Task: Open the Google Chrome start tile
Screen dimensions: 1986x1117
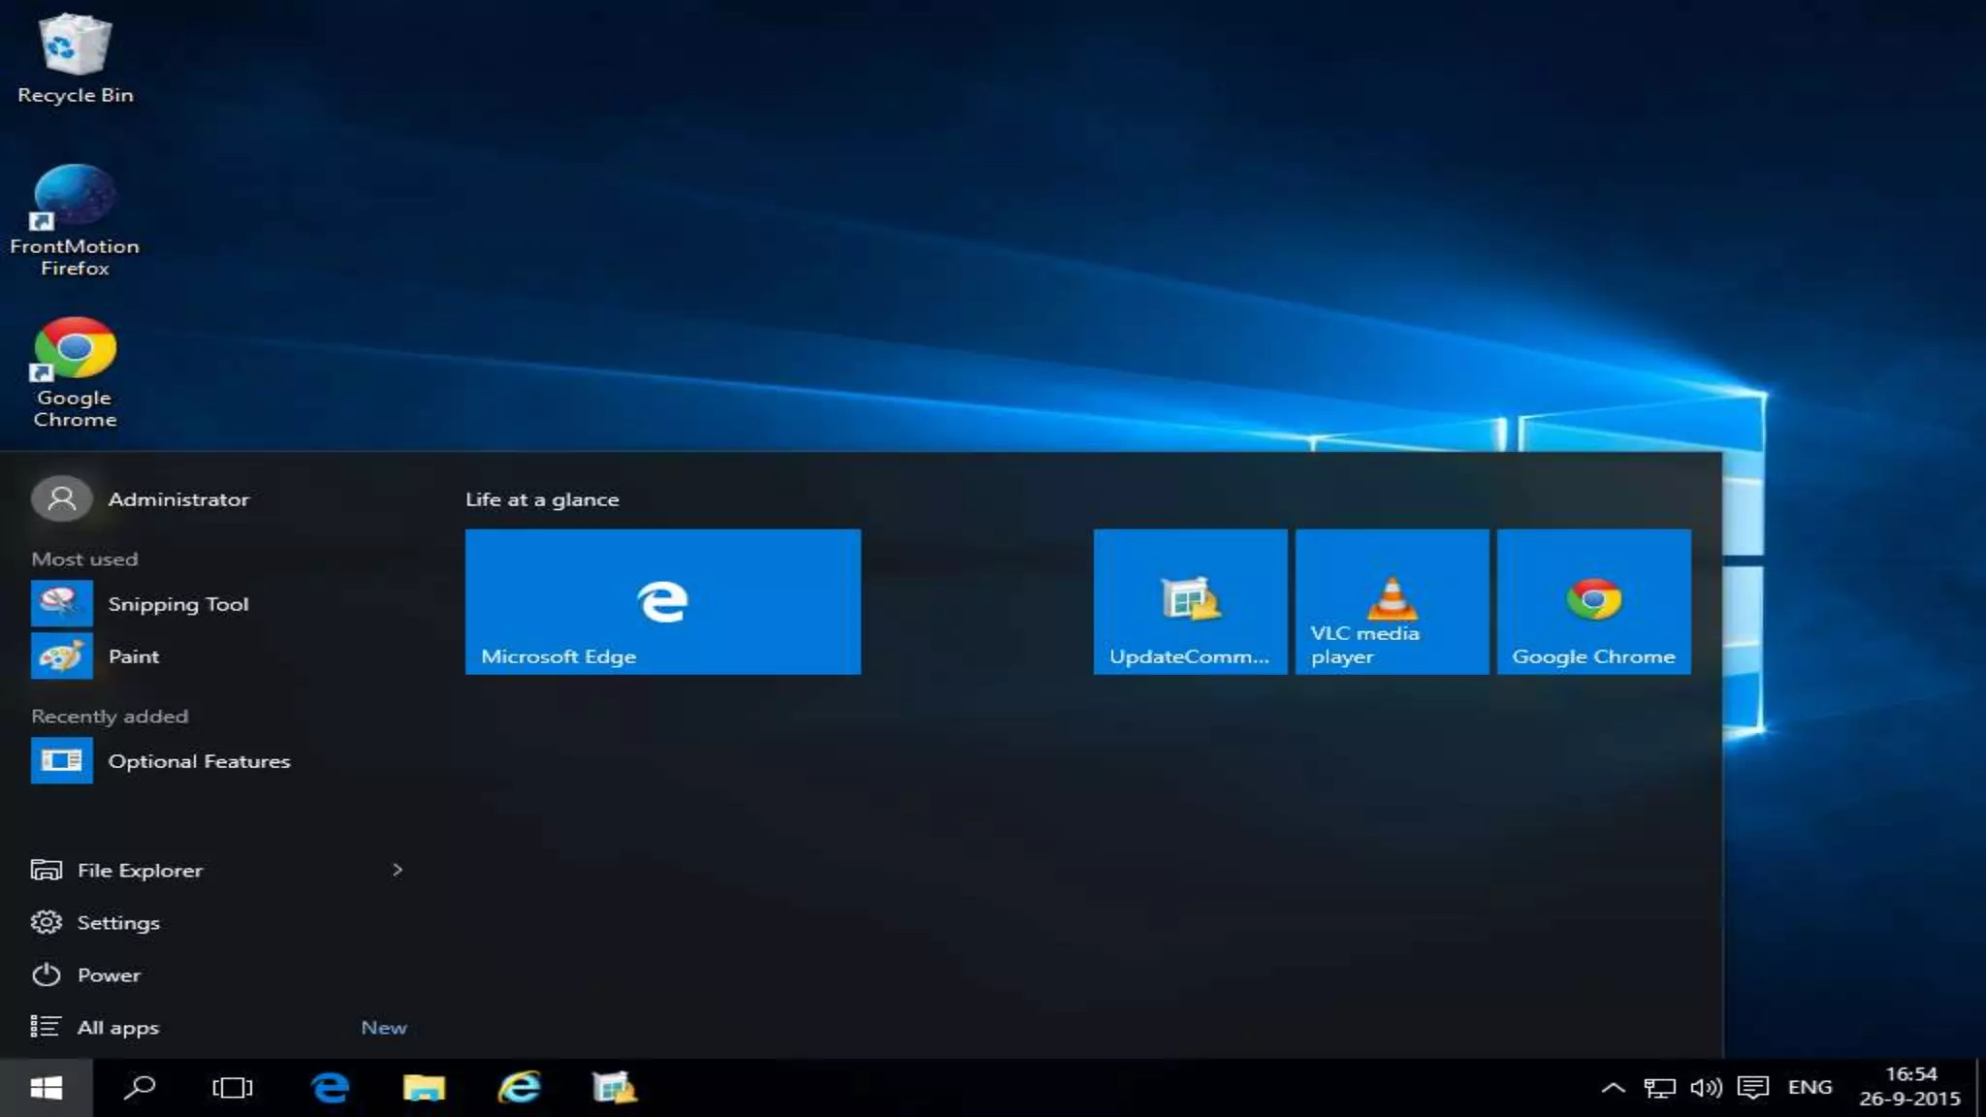Action: coord(1593,601)
